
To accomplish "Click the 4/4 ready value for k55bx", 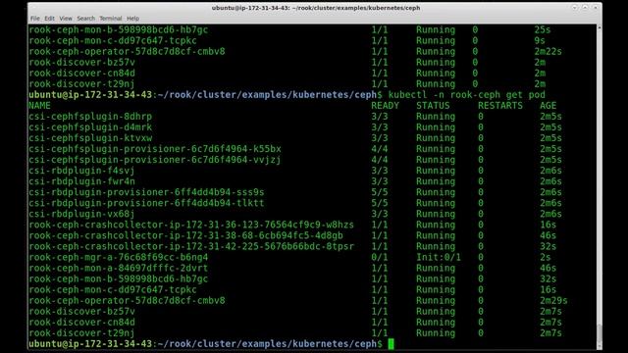I will [x=380, y=149].
